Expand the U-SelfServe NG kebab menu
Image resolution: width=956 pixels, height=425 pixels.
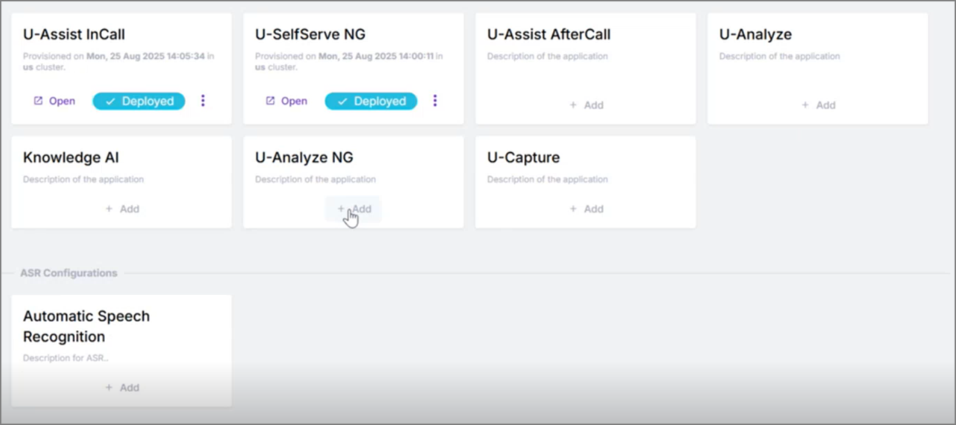pos(435,101)
